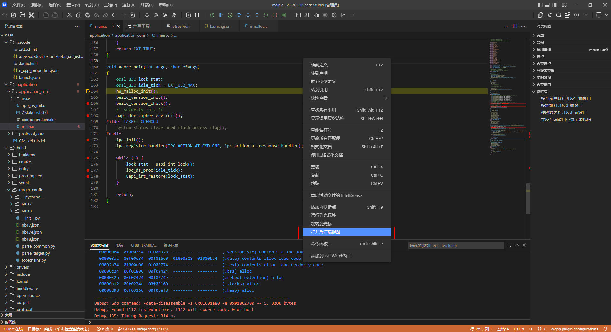Image resolution: width=611 pixels, height=332 pixels.
Task: Click the step-over debug icon
Action: [x=239, y=15]
